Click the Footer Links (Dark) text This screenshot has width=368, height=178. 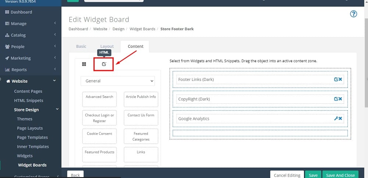pyautogui.click(x=196, y=79)
